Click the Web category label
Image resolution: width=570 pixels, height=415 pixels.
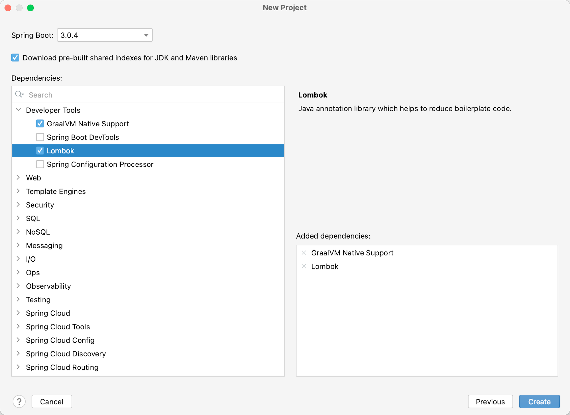(33, 178)
